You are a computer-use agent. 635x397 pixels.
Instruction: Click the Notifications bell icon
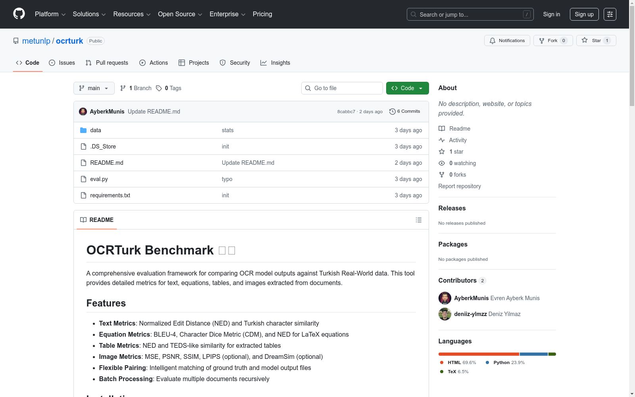click(x=493, y=40)
